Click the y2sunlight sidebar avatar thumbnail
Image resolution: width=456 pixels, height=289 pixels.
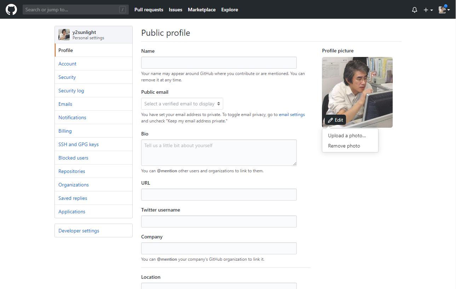coord(64,35)
